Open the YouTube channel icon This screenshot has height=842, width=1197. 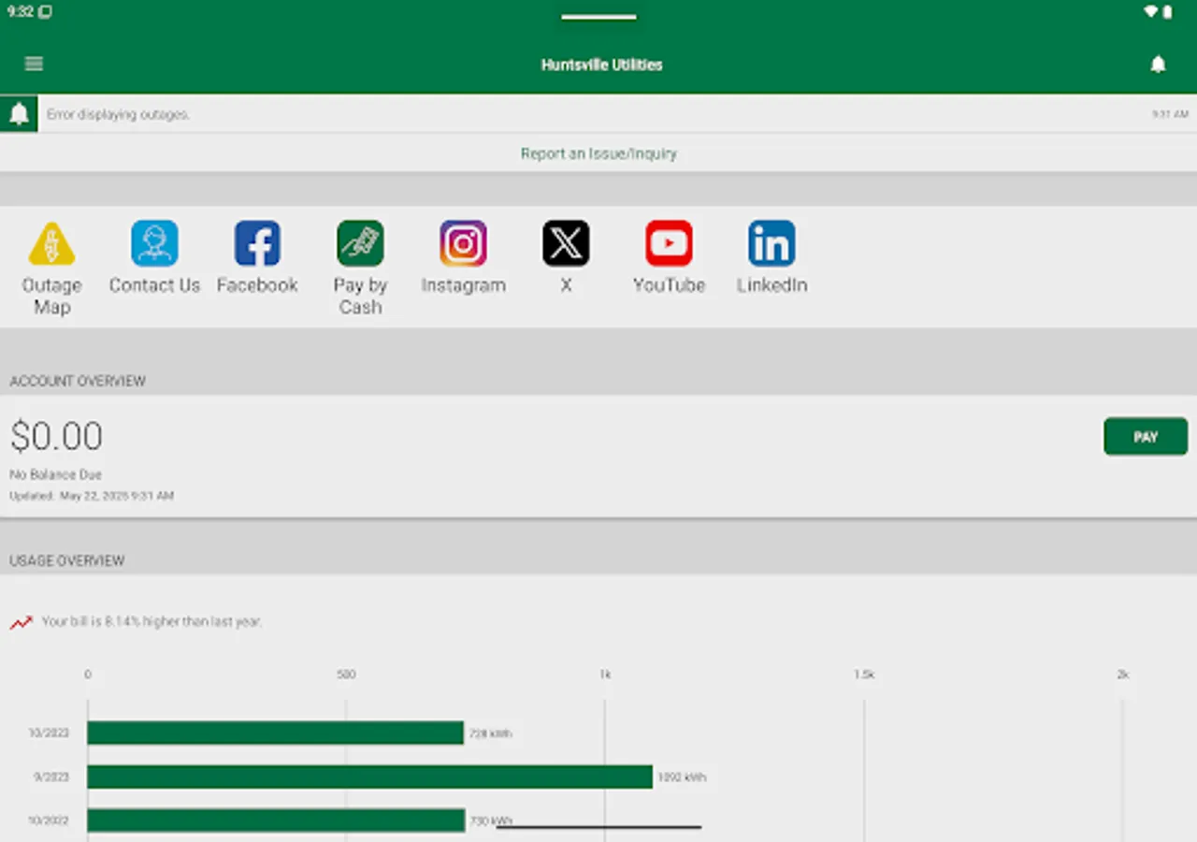[x=669, y=243]
